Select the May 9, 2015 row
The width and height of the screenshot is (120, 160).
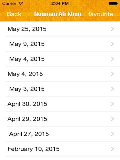tap(60, 44)
